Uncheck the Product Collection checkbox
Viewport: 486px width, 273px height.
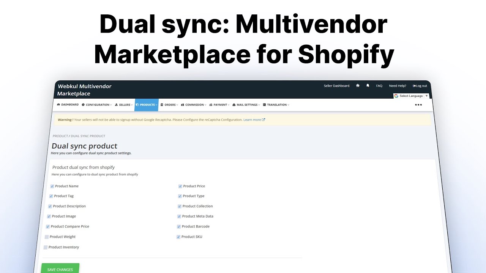pos(180,206)
